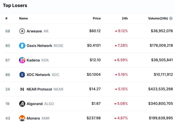Image resolution: width=175 pixels, height=125 pixels.
Task: Click Algorand's $340,800,705 volume value
Action: coord(161,103)
